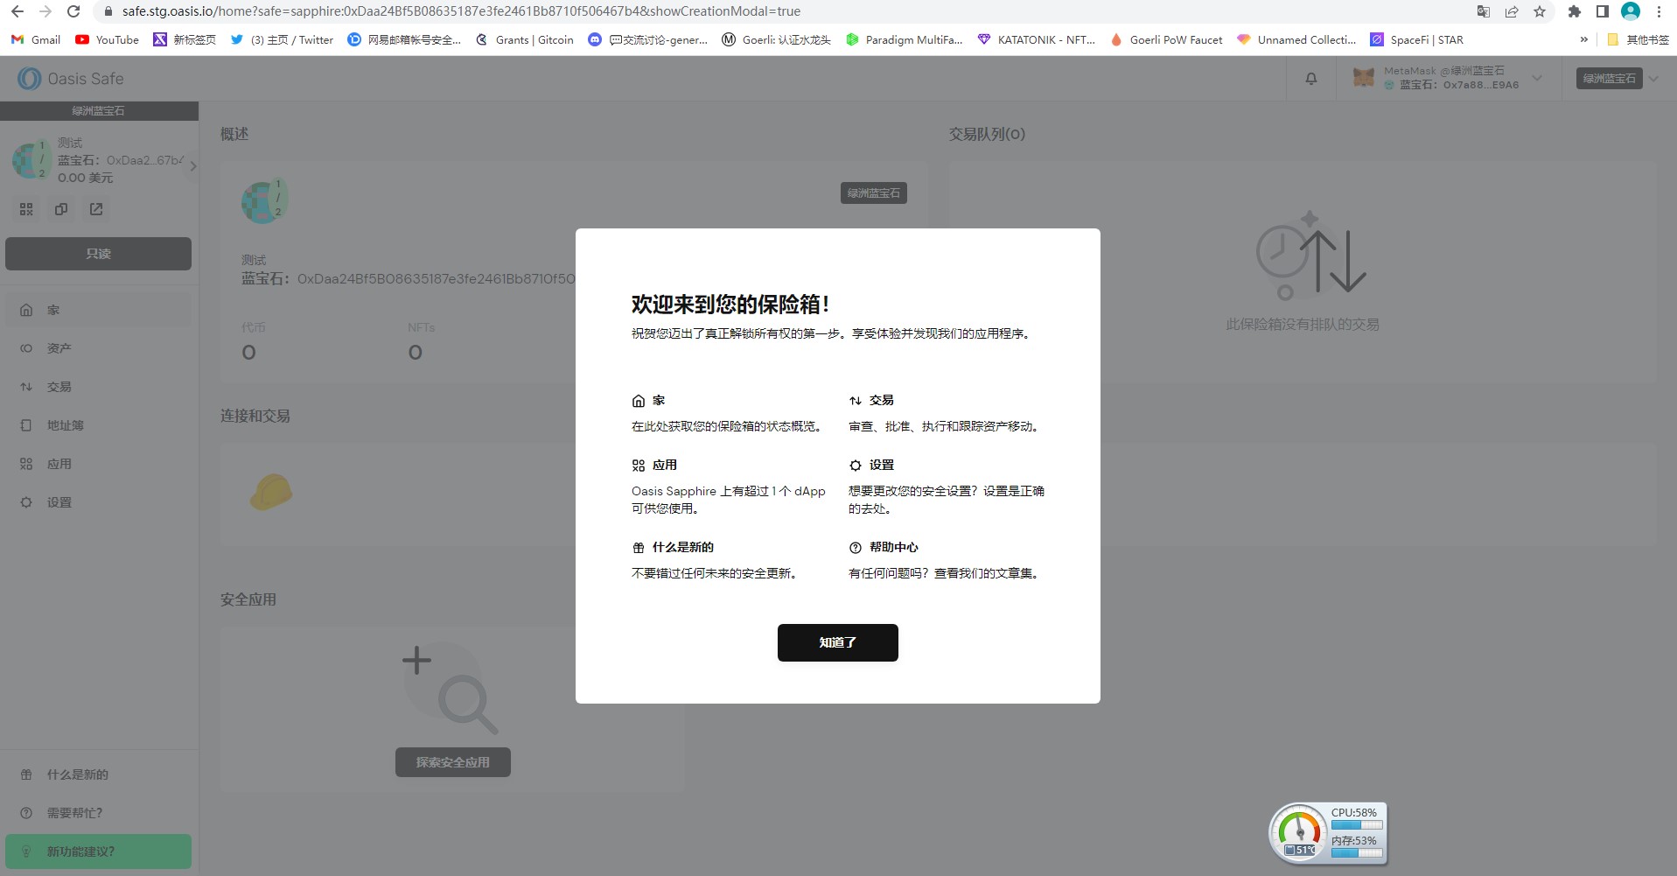Click the site lock icon in address bar
Viewport: 1677px width, 876px height.
[108, 11]
